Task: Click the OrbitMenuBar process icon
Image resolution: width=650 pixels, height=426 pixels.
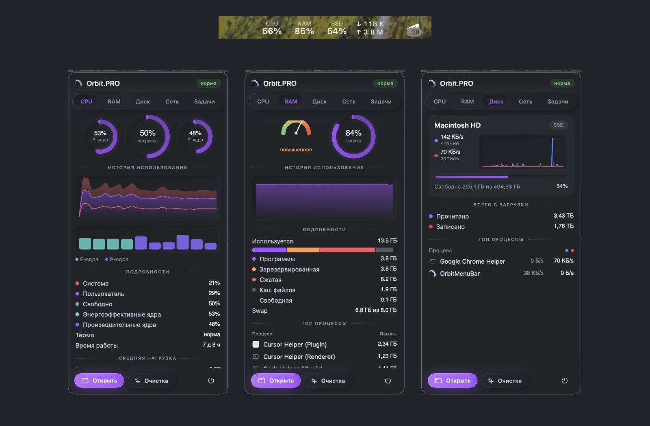Action: pyautogui.click(x=432, y=273)
